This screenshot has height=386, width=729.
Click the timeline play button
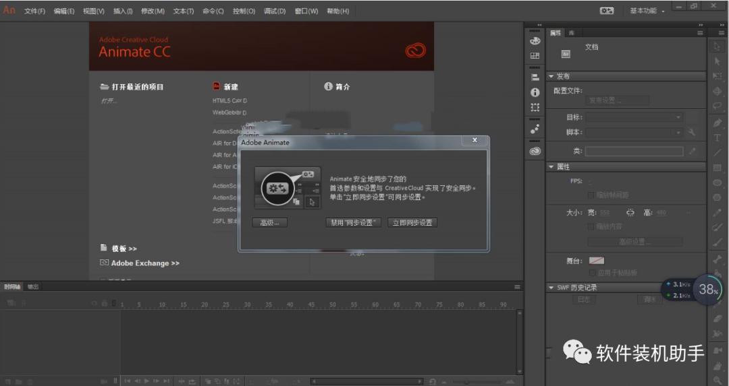pyautogui.click(x=146, y=381)
